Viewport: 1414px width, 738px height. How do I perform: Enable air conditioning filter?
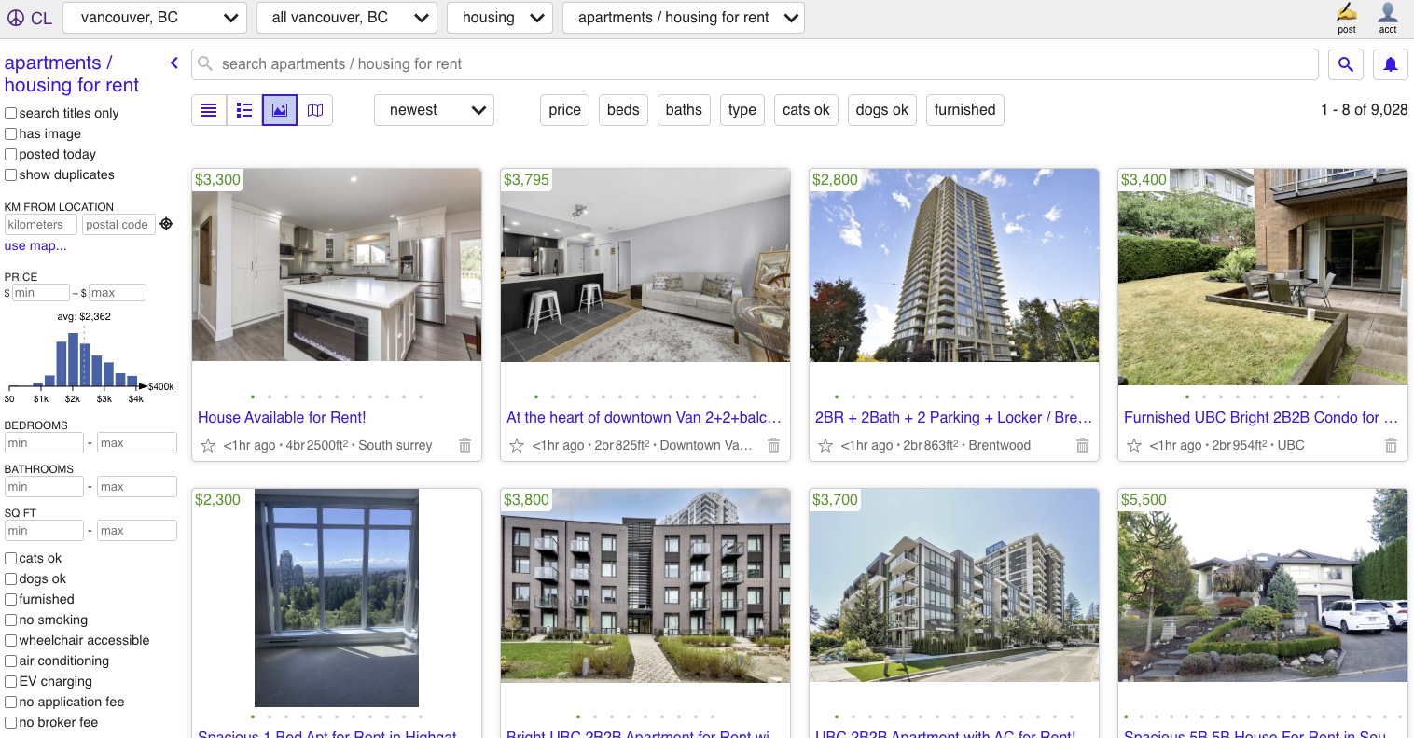pos(11,661)
